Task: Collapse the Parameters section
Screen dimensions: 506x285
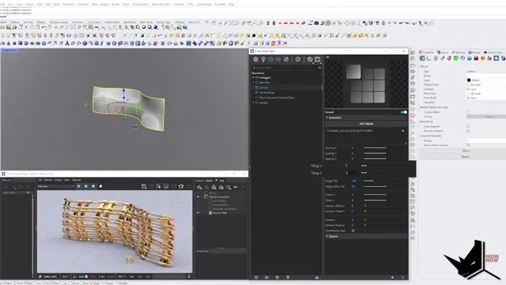Action: [x=327, y=118]
